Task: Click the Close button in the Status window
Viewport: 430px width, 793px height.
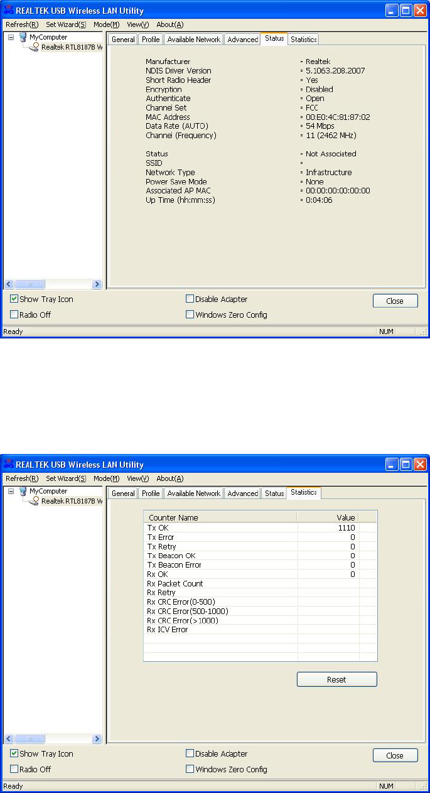Action: tap(395, 301)
